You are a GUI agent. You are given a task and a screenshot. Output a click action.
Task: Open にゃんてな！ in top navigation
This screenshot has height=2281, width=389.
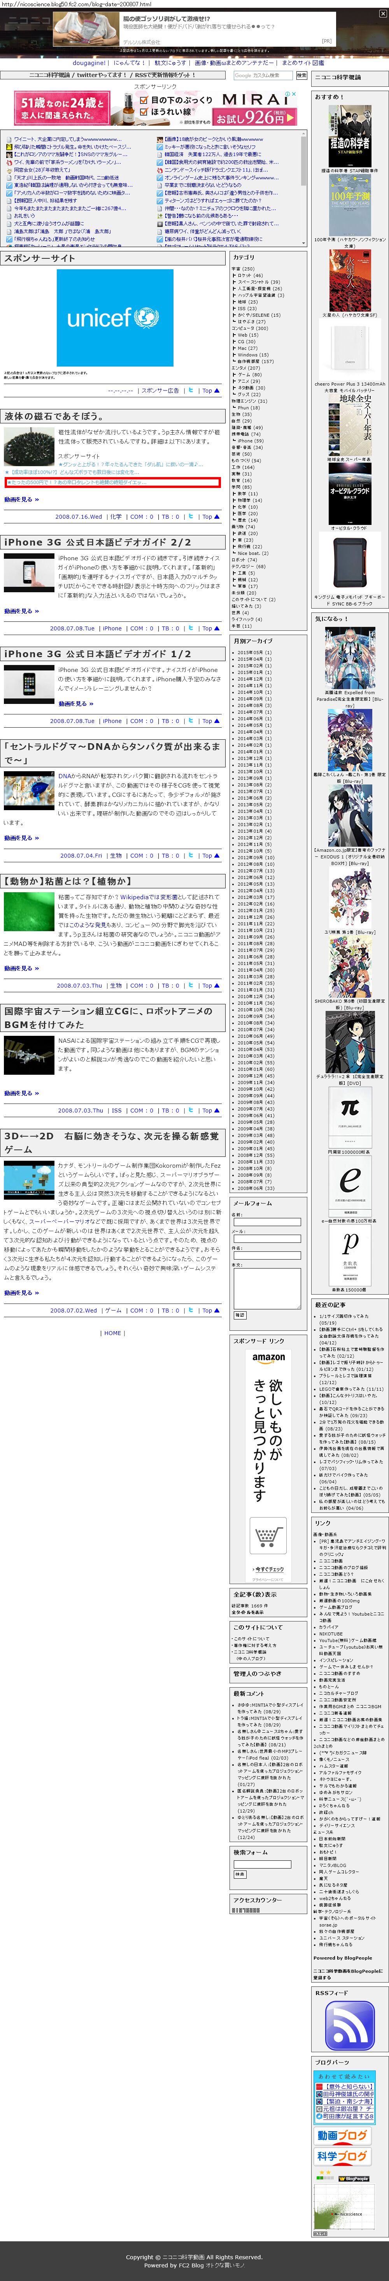coord(130,63)
